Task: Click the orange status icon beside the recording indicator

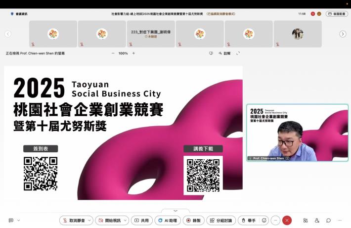Action: point(319,14)
